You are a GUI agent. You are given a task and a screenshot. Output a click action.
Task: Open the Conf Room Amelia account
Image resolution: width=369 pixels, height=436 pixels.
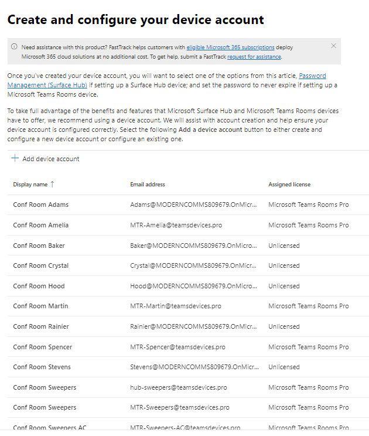pos(41,225)
